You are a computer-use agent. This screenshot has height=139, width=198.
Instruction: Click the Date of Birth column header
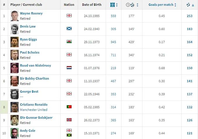[x=92, y=5]
